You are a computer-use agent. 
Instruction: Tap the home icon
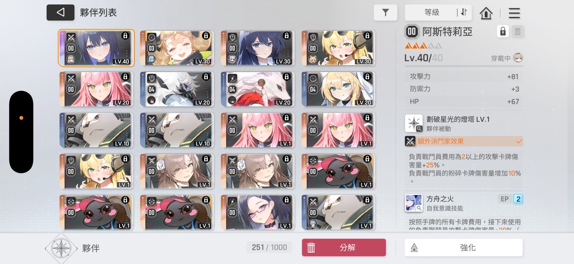click(486, 13)
